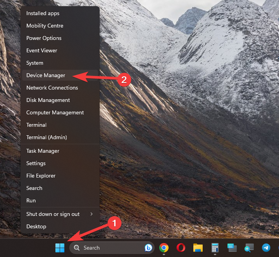Open Google Chrome from the taskbar
Viewport: 279px width, 257px height.
click(x=164, y=248)
